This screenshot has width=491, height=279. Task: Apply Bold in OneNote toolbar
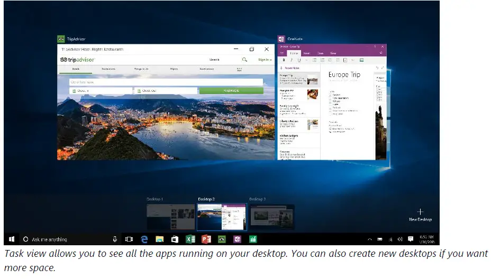coord(284,60)
